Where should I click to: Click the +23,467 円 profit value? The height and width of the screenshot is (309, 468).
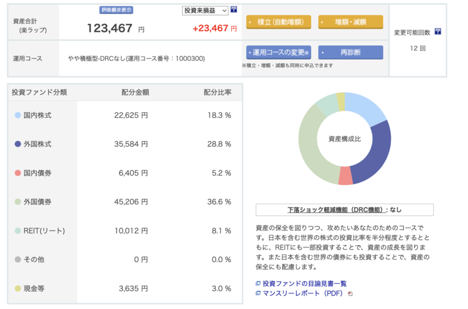(215, 28)
